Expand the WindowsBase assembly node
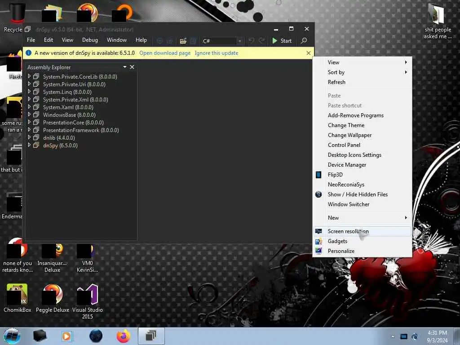The image size is (460, 345). tap(29, 115)
